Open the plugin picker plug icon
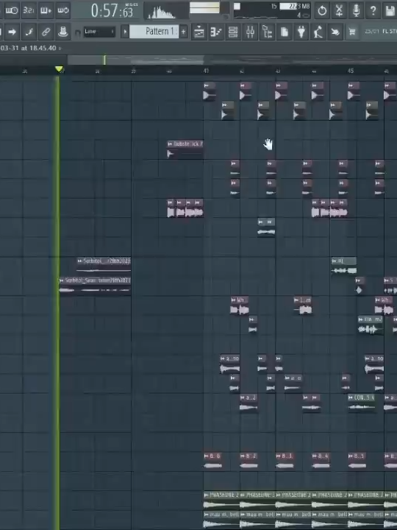The height and width of the screenshot is (530, 397). (x=301, y=32)
